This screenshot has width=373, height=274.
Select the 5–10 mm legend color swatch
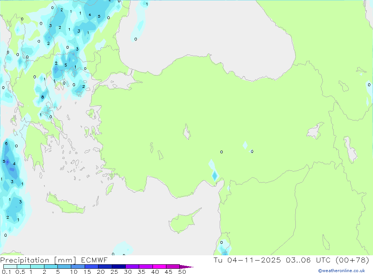point(65,267)
